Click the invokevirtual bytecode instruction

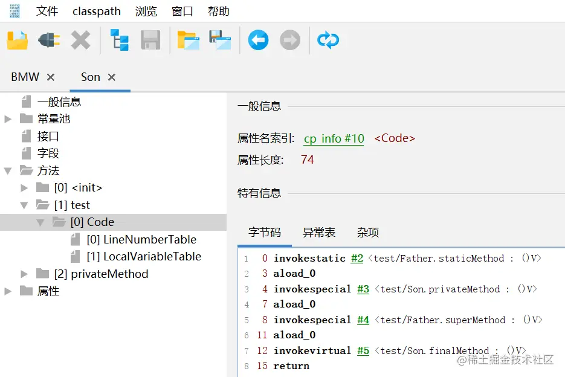312,350
